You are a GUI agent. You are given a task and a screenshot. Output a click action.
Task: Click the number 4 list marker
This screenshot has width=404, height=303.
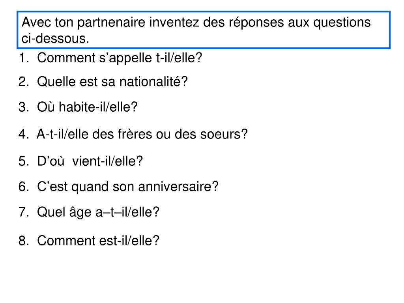pyautogui.click(x=23, y=134)
